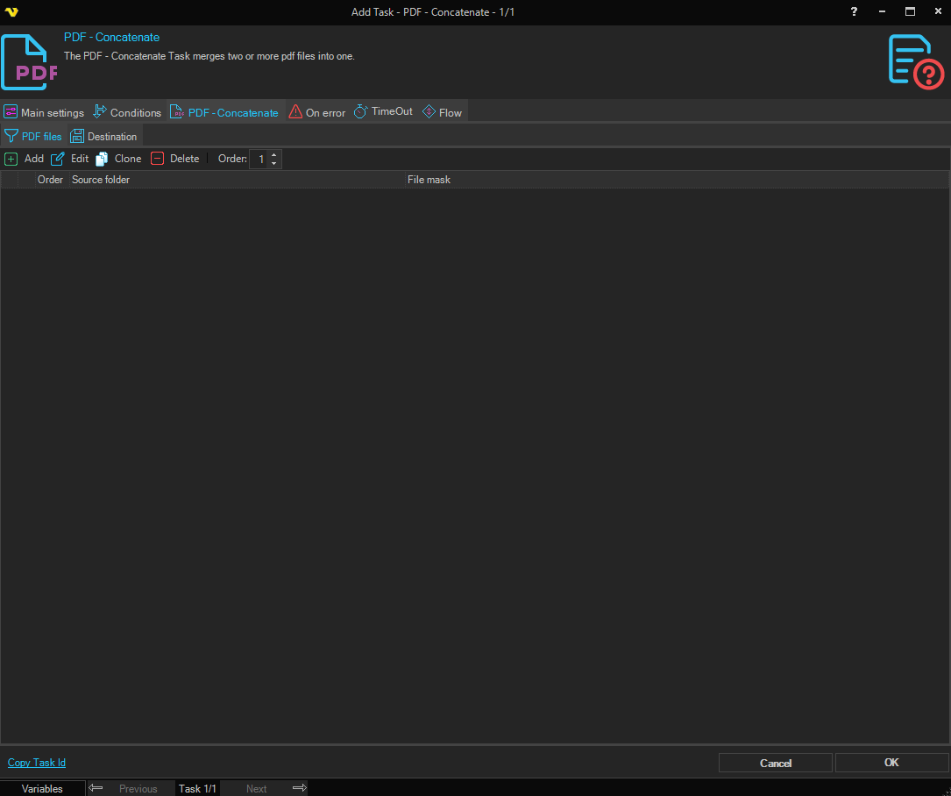Click the right arrow navigation icon
Viewport: 951px width, 796px height.
[x=300, y=787]
